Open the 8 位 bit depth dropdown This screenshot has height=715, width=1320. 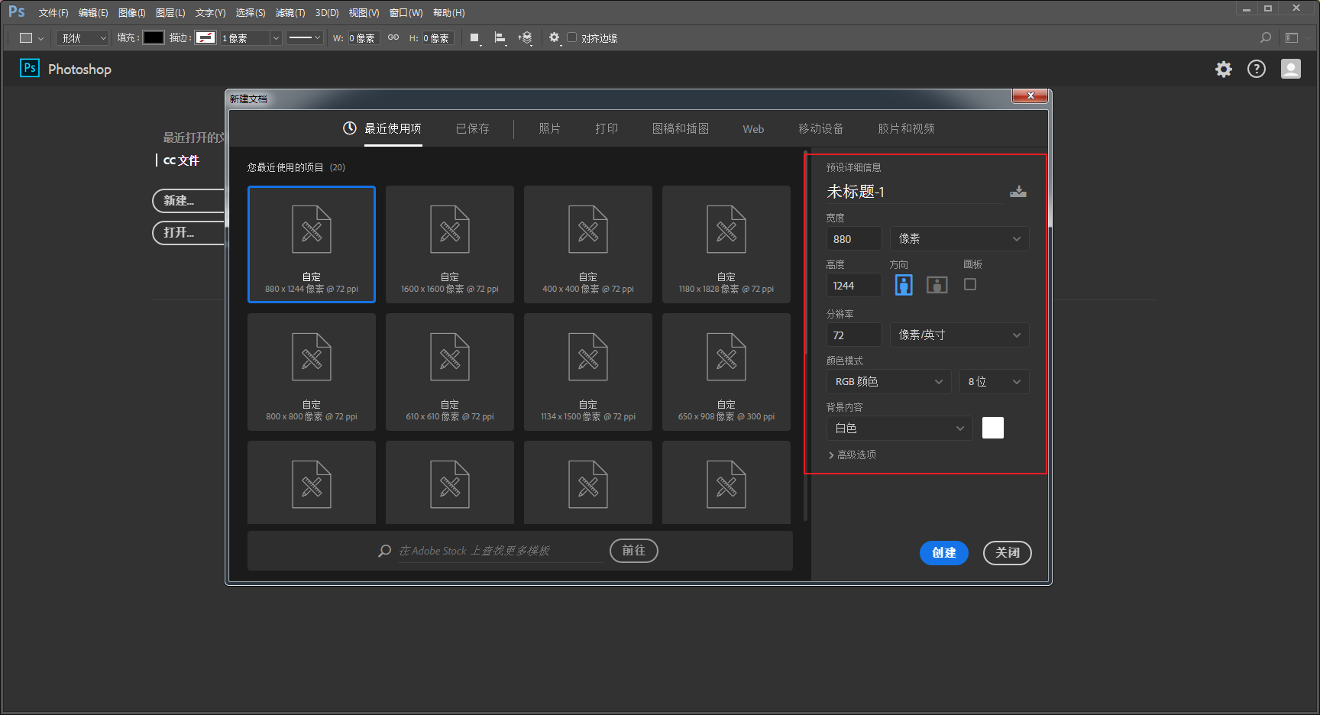[x=994, y=381]
